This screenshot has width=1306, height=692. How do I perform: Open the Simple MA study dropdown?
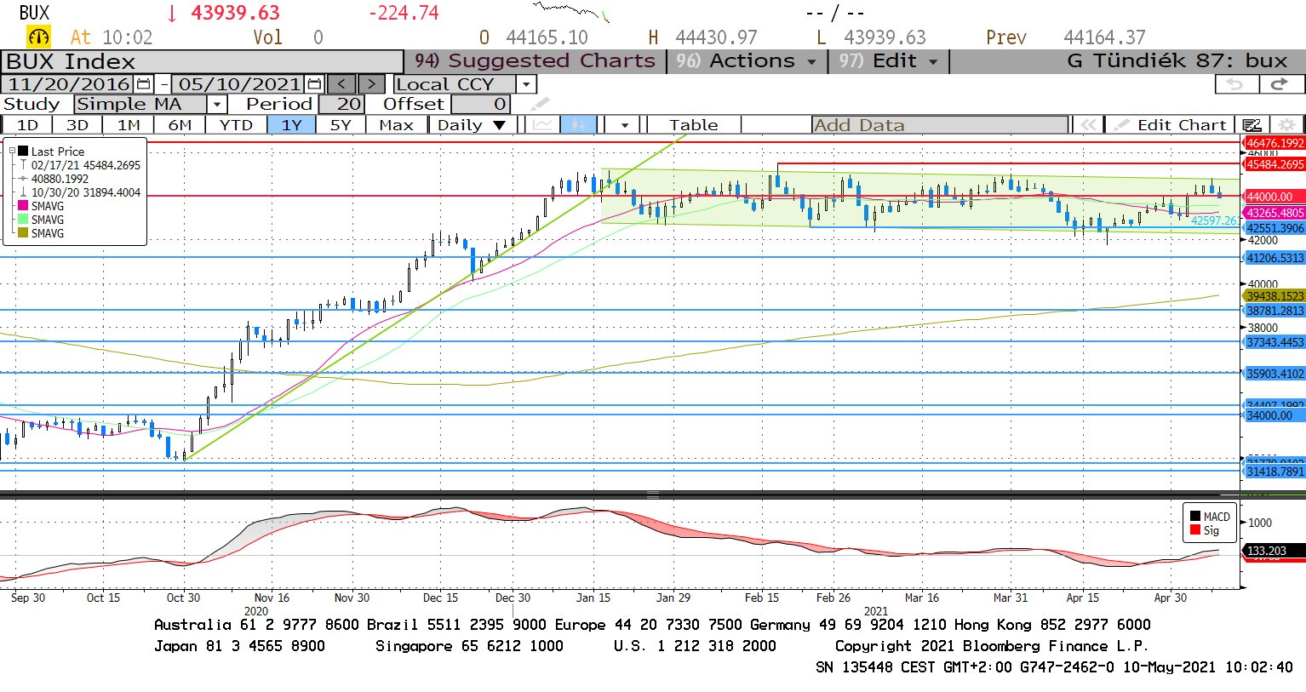217,104
